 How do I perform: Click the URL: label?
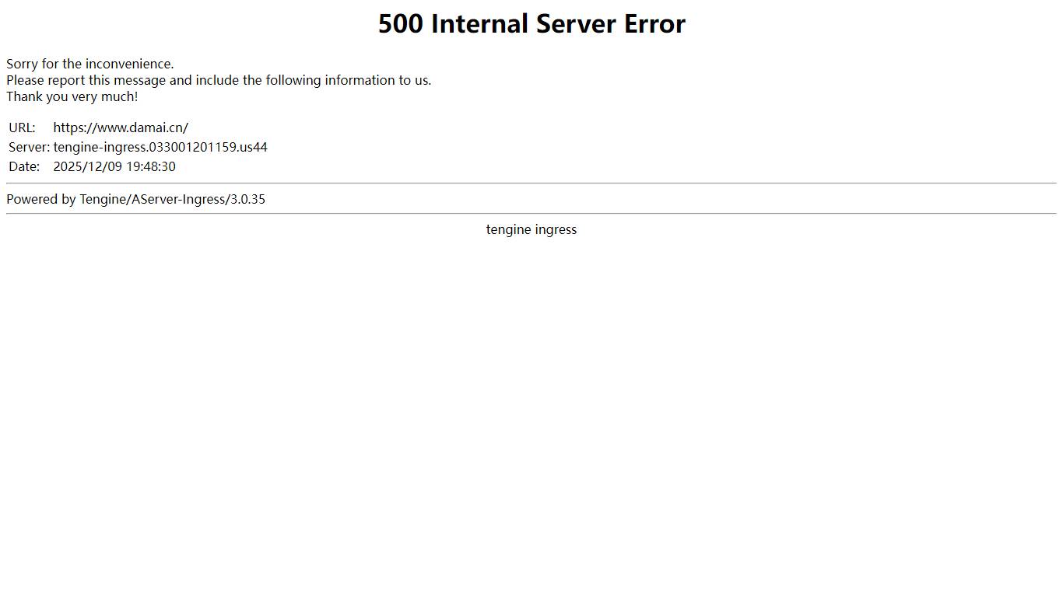tap(22, 127)
